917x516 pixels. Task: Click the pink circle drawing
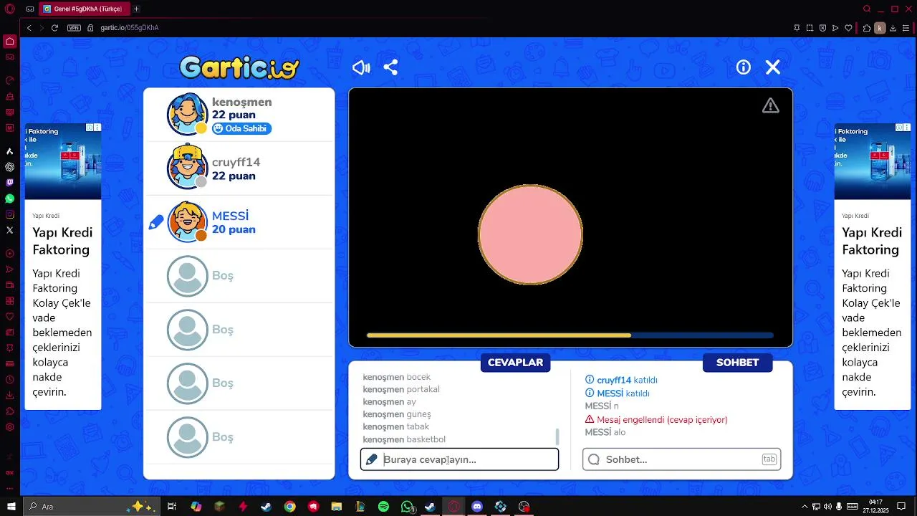pos(530,234)
